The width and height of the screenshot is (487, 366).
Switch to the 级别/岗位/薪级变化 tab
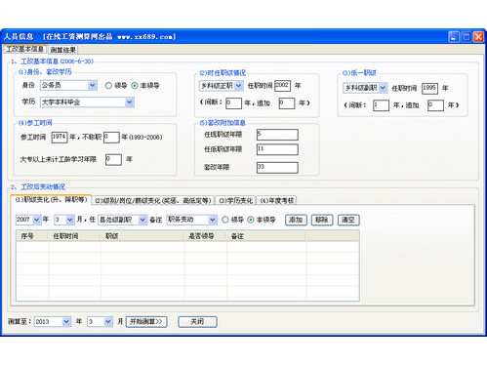point(153,200)
